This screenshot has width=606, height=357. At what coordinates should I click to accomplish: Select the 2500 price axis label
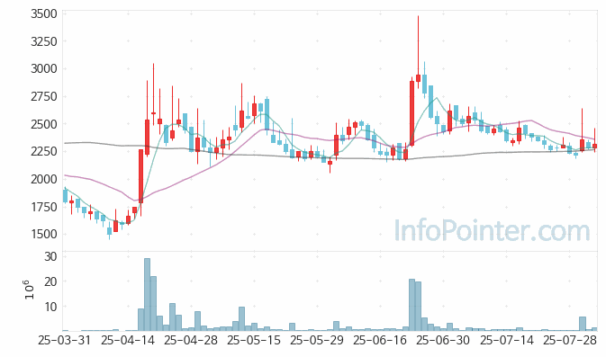(x=44, y=124)
